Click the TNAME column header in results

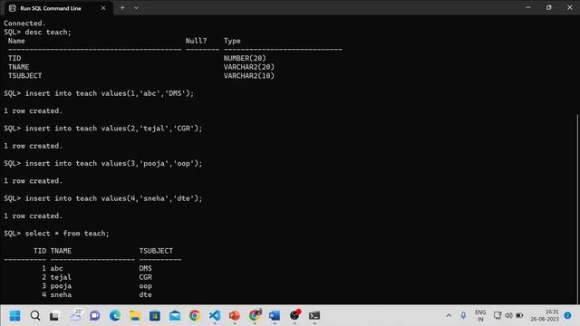(x=61, y=251)
